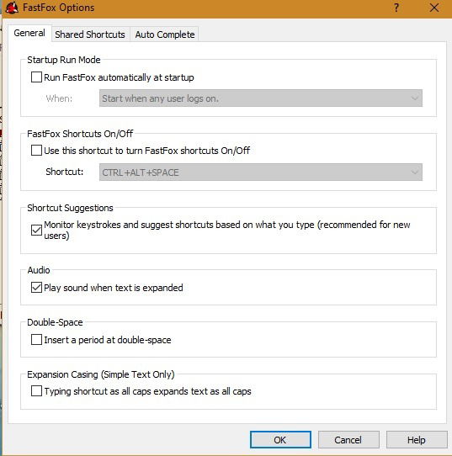Disable Play sound when text is expanded

pos(36,288)
